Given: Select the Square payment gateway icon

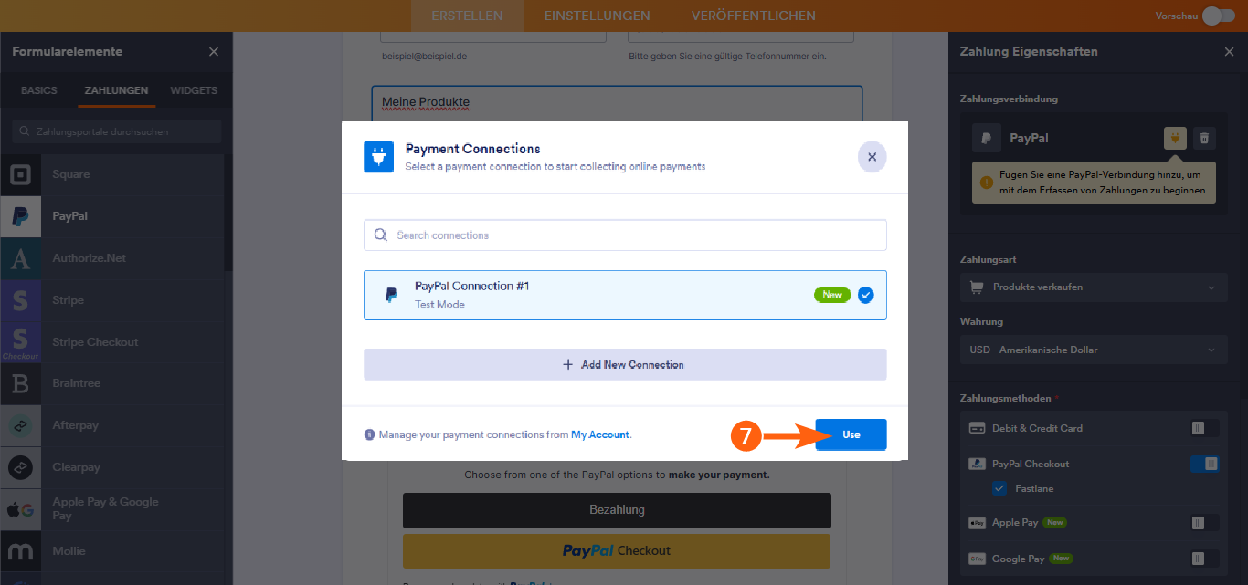Looking at the screenshot, I should pos(20,174).
